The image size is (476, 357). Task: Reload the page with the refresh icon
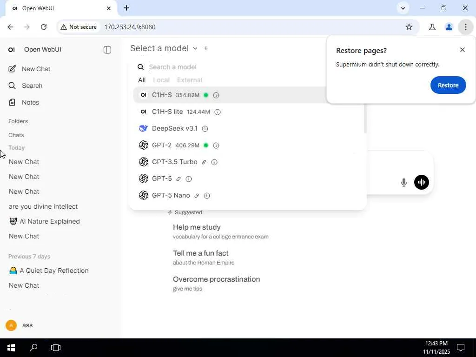pos(44,27)
